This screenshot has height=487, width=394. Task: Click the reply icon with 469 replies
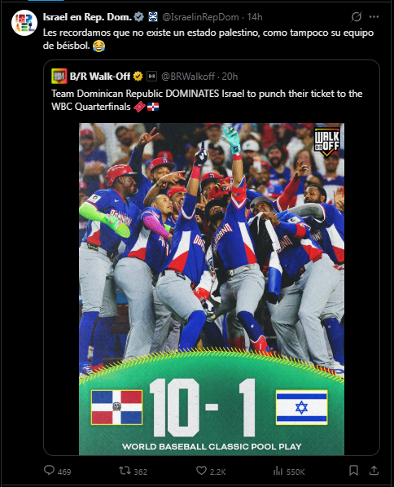pos(49,470)
